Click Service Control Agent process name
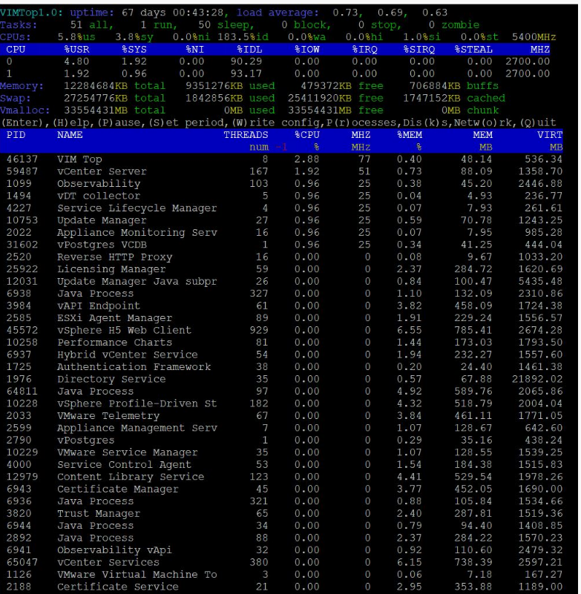The height and width of the screenshot is (594, 581). [124, 464]
